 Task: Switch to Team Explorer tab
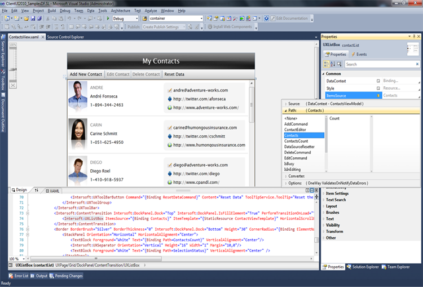396,267
